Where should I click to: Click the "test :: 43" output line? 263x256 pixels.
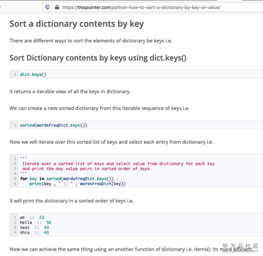34,228
